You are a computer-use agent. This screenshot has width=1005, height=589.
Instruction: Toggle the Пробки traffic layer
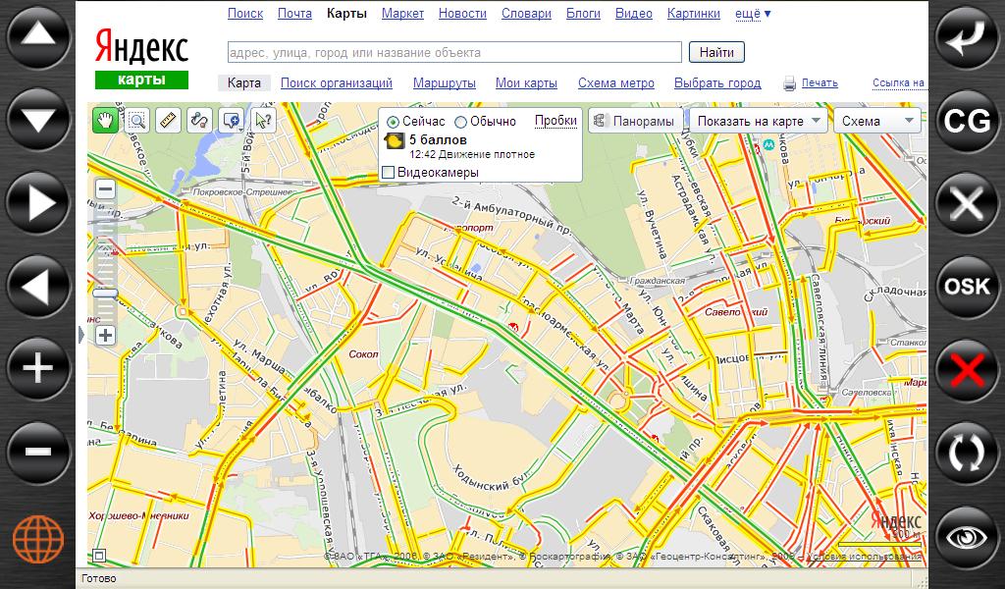[555, 121]
